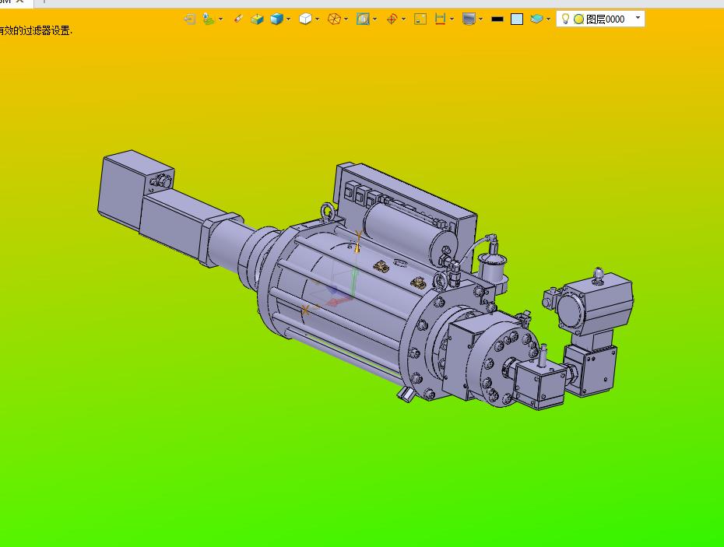The height and width of the screenshot is (547, 724).
Task: Click the white cube view icon
Action: 305,19
